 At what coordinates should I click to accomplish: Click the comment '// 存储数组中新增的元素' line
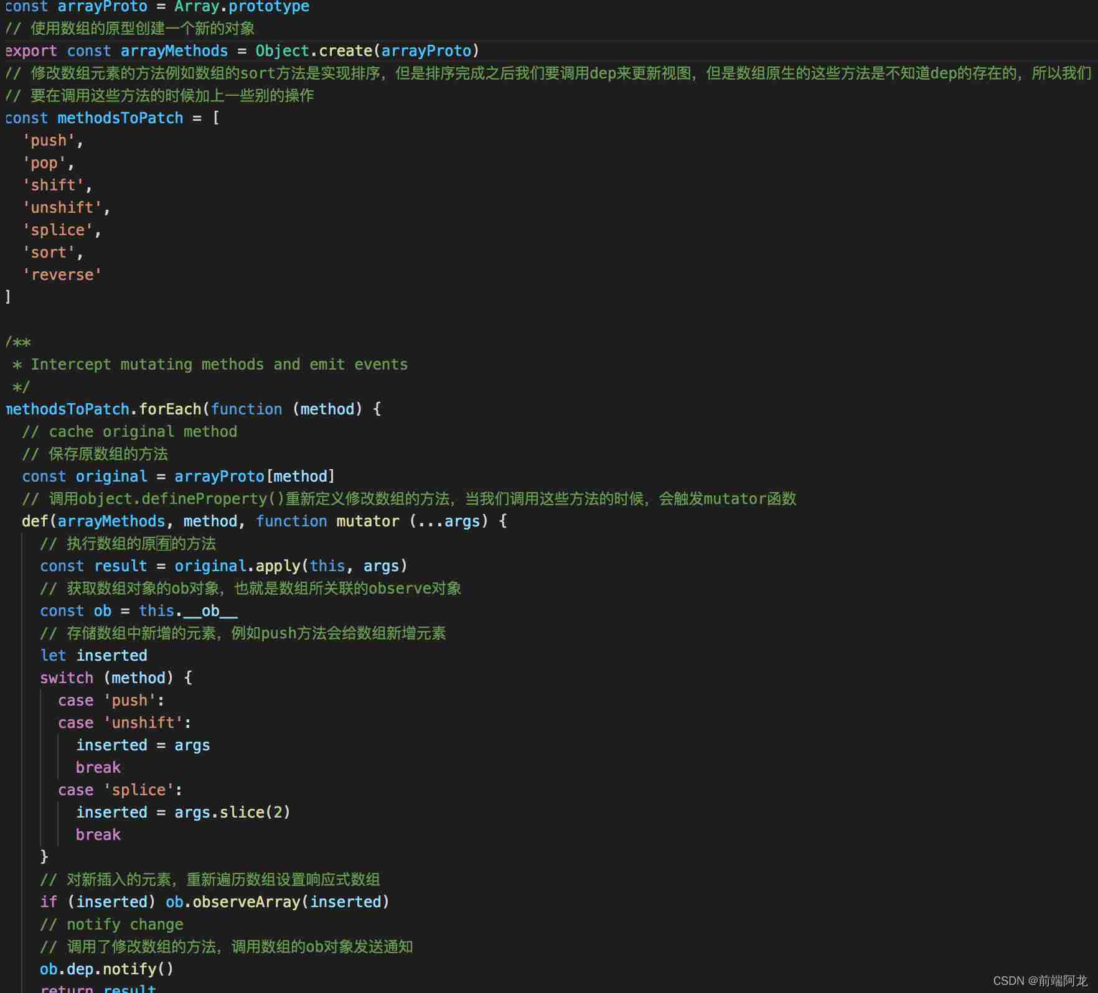(243, 633)
